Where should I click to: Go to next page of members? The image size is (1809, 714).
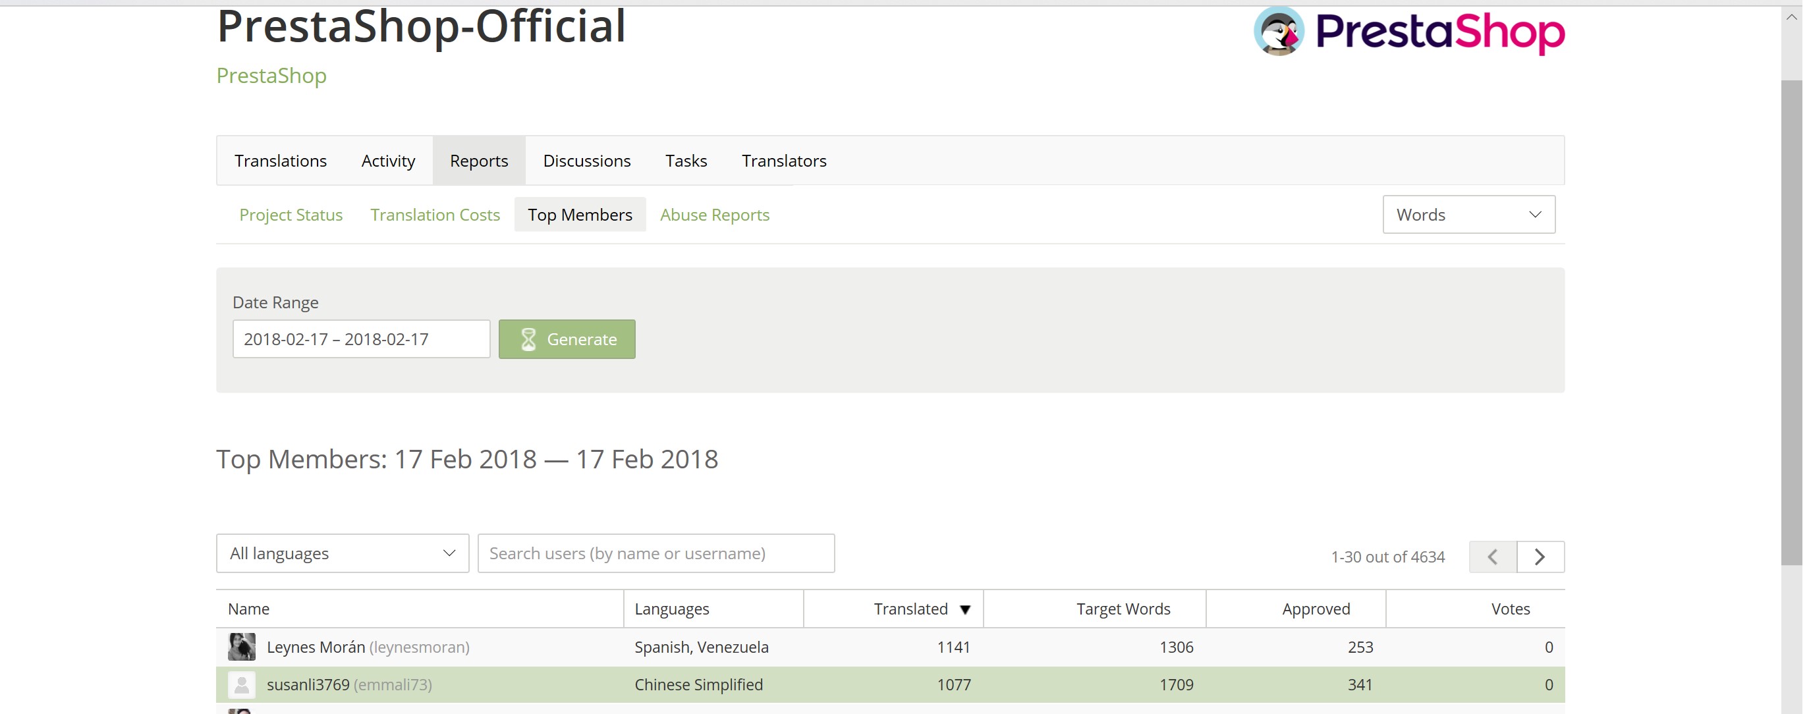click(x=1540, y=557)
